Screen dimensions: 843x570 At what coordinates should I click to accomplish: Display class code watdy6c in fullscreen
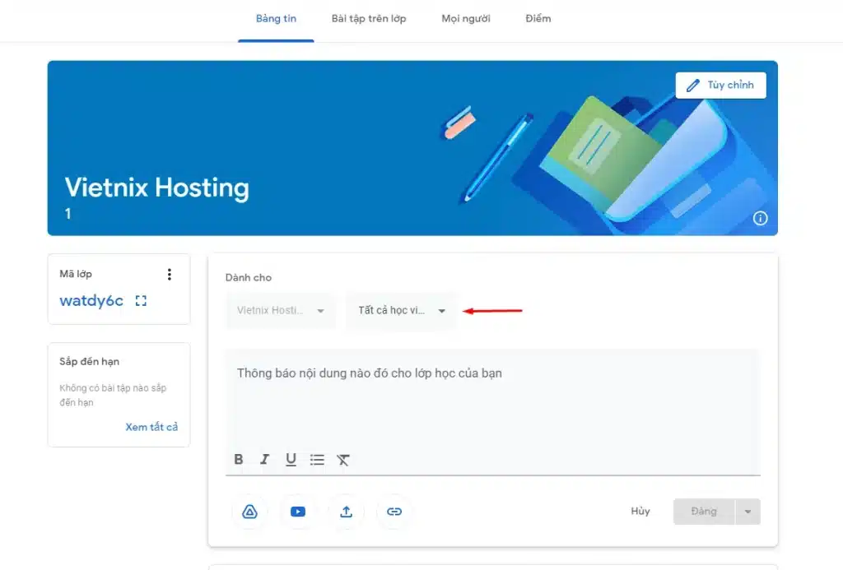pos(141,301)
